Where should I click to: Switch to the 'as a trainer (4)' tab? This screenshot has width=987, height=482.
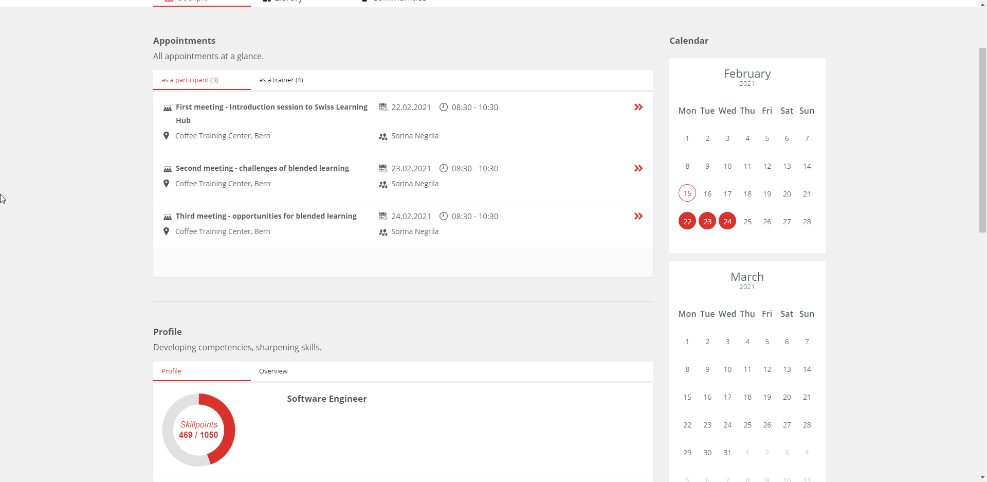coord(281,80)
